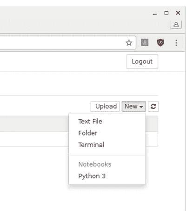Open the Chrome profile avatar button
This screenshot has width=186, height=211.
click(176, 25)
